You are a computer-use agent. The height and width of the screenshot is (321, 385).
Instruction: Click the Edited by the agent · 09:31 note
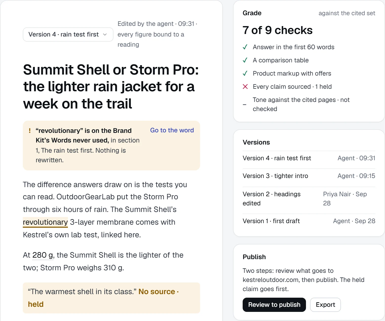(157, 34)
